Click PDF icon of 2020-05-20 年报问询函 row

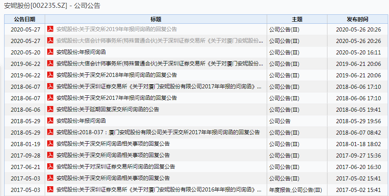point(50,52)
